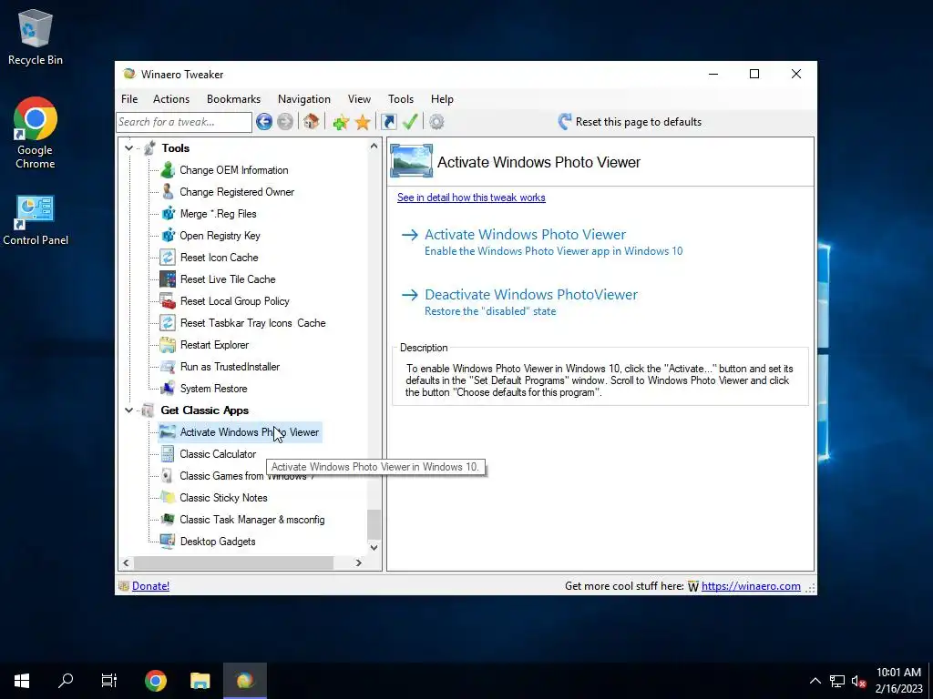The height and width of the screenshot is (699, 933).
Task: Select the 'Tools' category label
Action: click(176, 148)
